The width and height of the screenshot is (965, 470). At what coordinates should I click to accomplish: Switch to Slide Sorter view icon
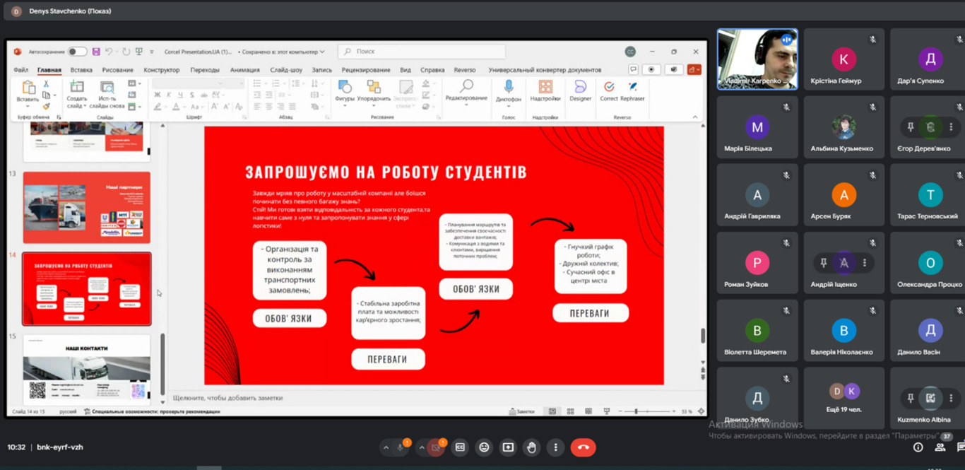pyautogui.click(x=570, y=411)
